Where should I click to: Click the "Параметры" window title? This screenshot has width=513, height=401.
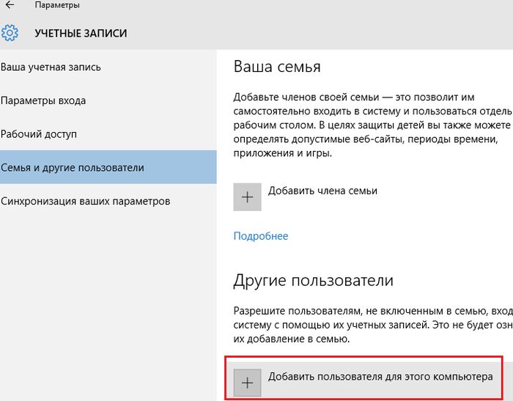coord(57,5)
